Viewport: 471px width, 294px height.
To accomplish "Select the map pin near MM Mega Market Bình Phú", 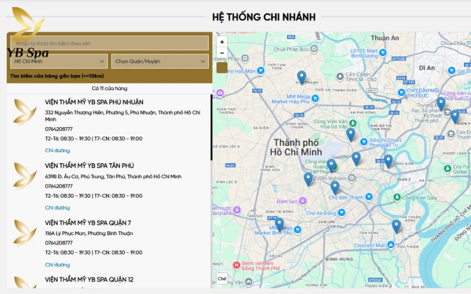I will (x=279, y=225).
